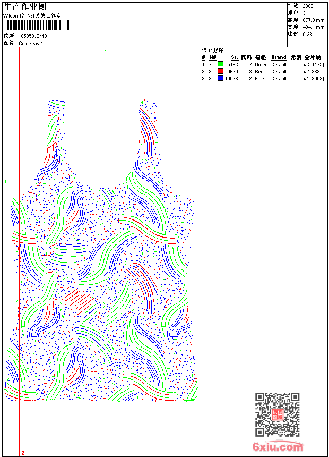329x457 pixels.
Task: Click the sequin entry #1 (3409)
Action: [314, 79]
